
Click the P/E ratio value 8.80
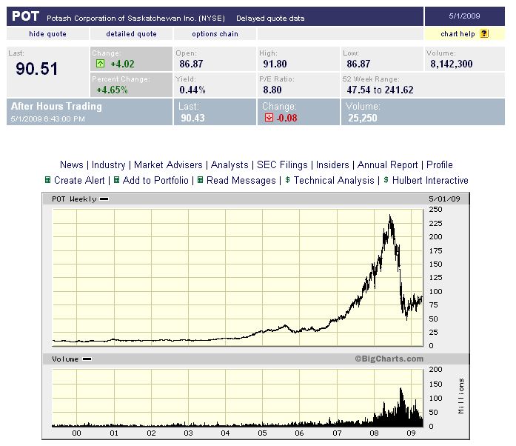tap(272, 90)
